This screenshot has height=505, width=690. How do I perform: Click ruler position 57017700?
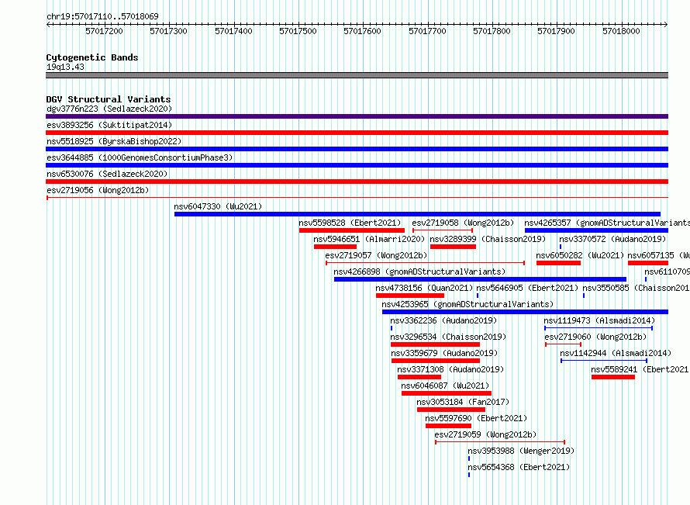tap(427, 31)
